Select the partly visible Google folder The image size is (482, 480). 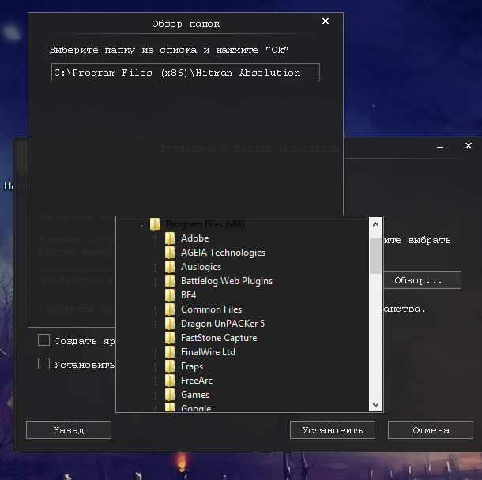(196, 408)
